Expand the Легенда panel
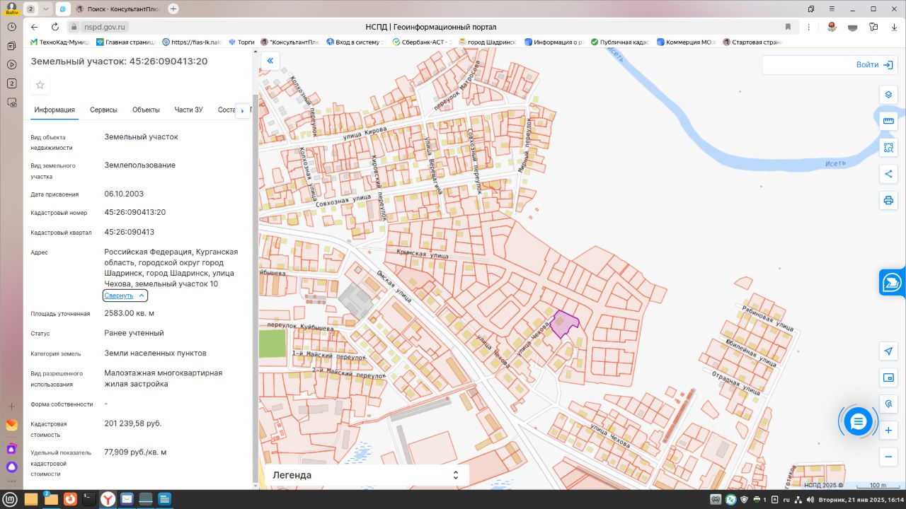This screenshot has height=509, width=906. point(456,475)
